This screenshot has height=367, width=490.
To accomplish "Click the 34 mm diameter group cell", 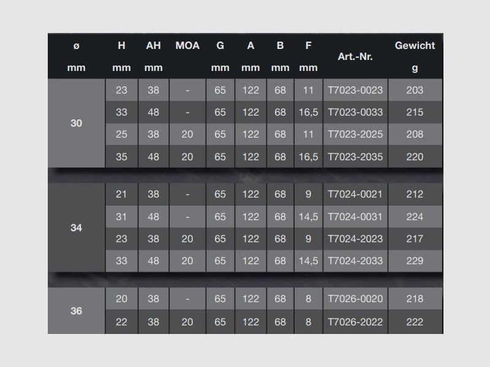I will (76, 228).
